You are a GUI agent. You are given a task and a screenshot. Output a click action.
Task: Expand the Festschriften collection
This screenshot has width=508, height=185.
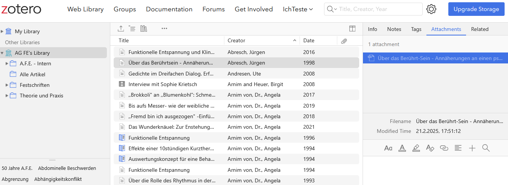click(7, 85)
